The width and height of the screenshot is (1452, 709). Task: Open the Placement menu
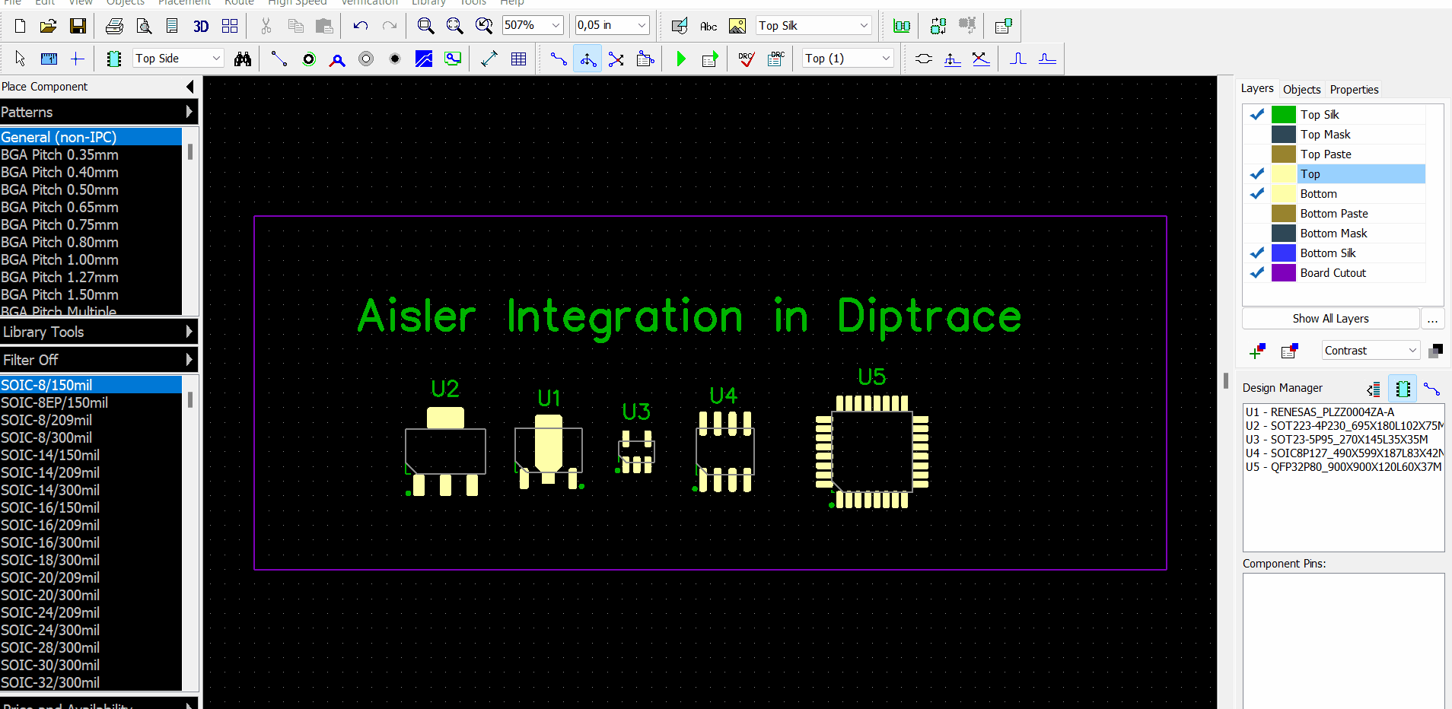[x=185, y=2]
